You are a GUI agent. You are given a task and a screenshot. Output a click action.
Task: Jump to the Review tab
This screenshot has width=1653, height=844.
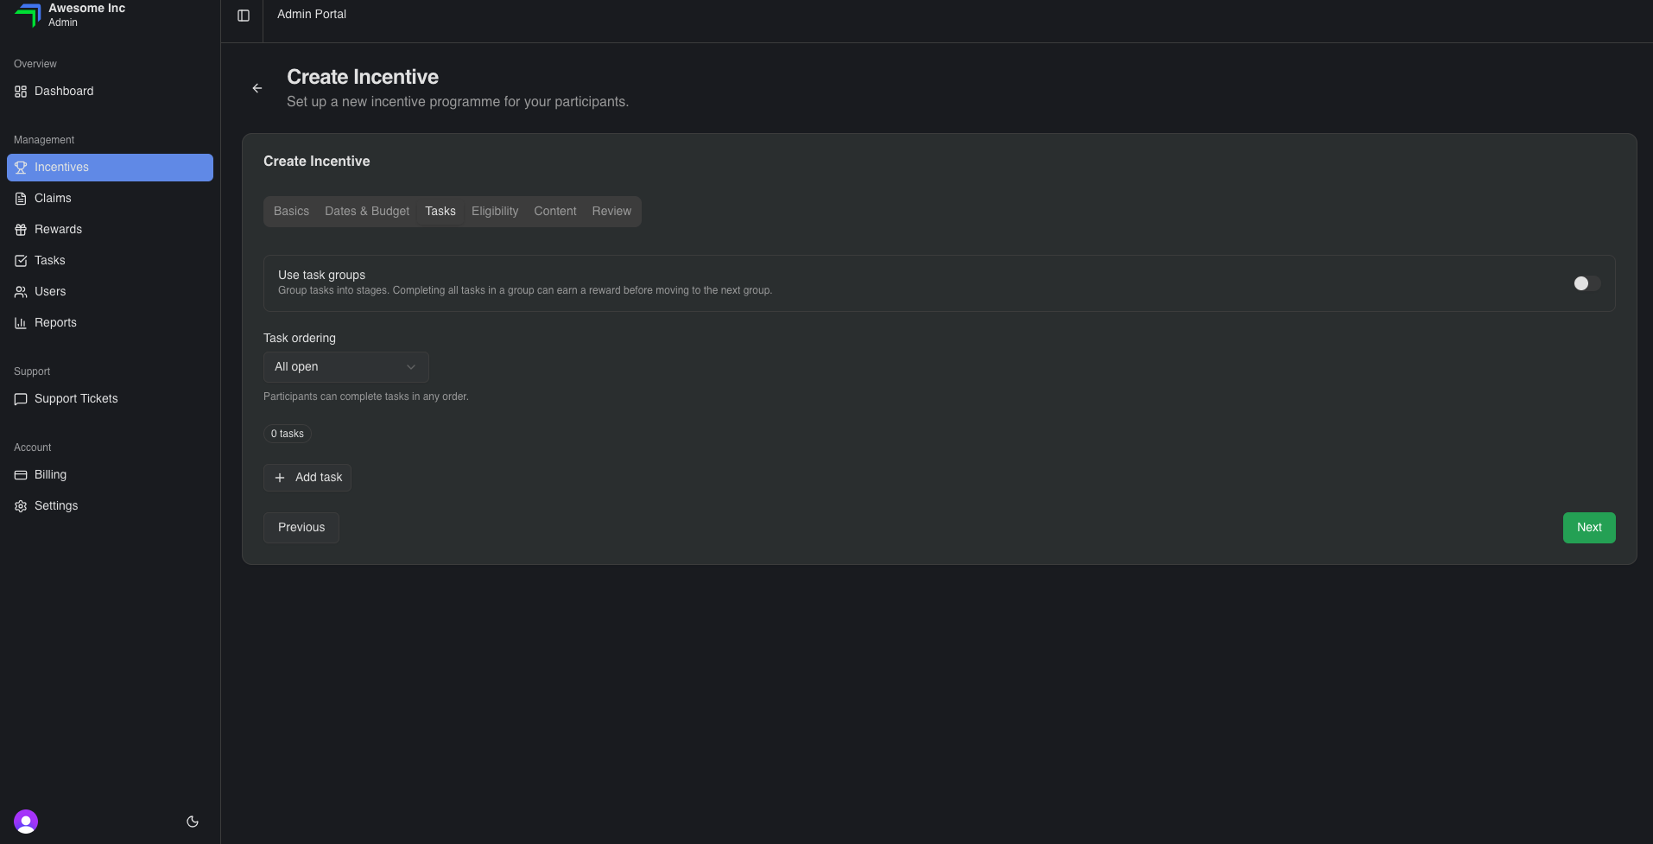click(611, 212)
